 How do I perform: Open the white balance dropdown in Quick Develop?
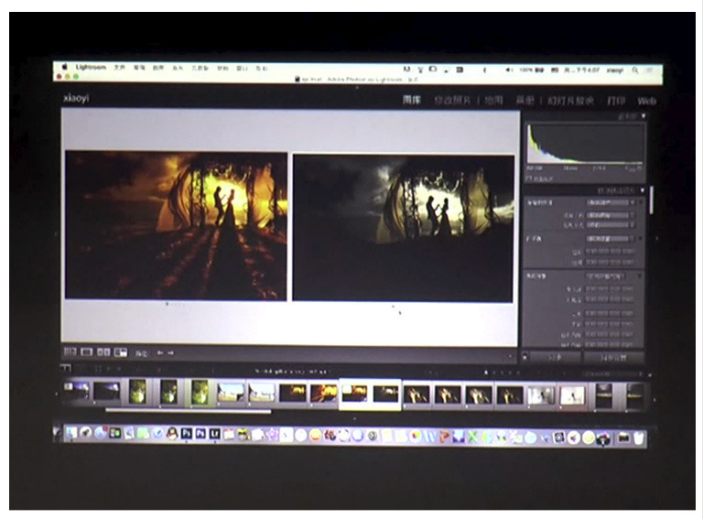(x=611, y=238)
